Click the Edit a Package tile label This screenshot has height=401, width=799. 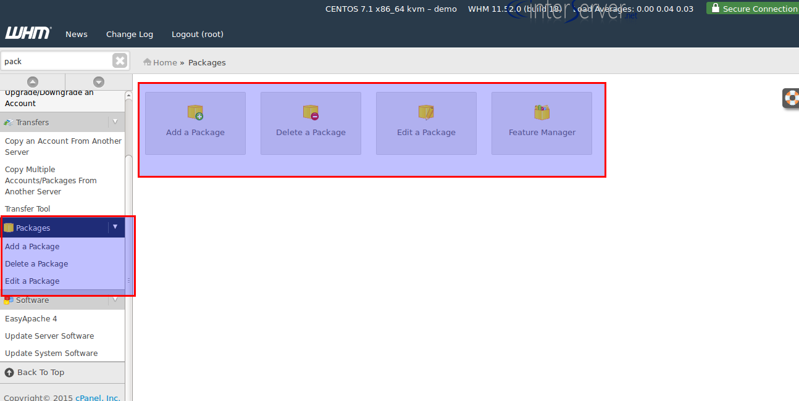pyautogui.click(x=426, y=132)
